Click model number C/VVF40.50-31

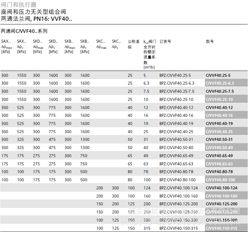[219, 140]
